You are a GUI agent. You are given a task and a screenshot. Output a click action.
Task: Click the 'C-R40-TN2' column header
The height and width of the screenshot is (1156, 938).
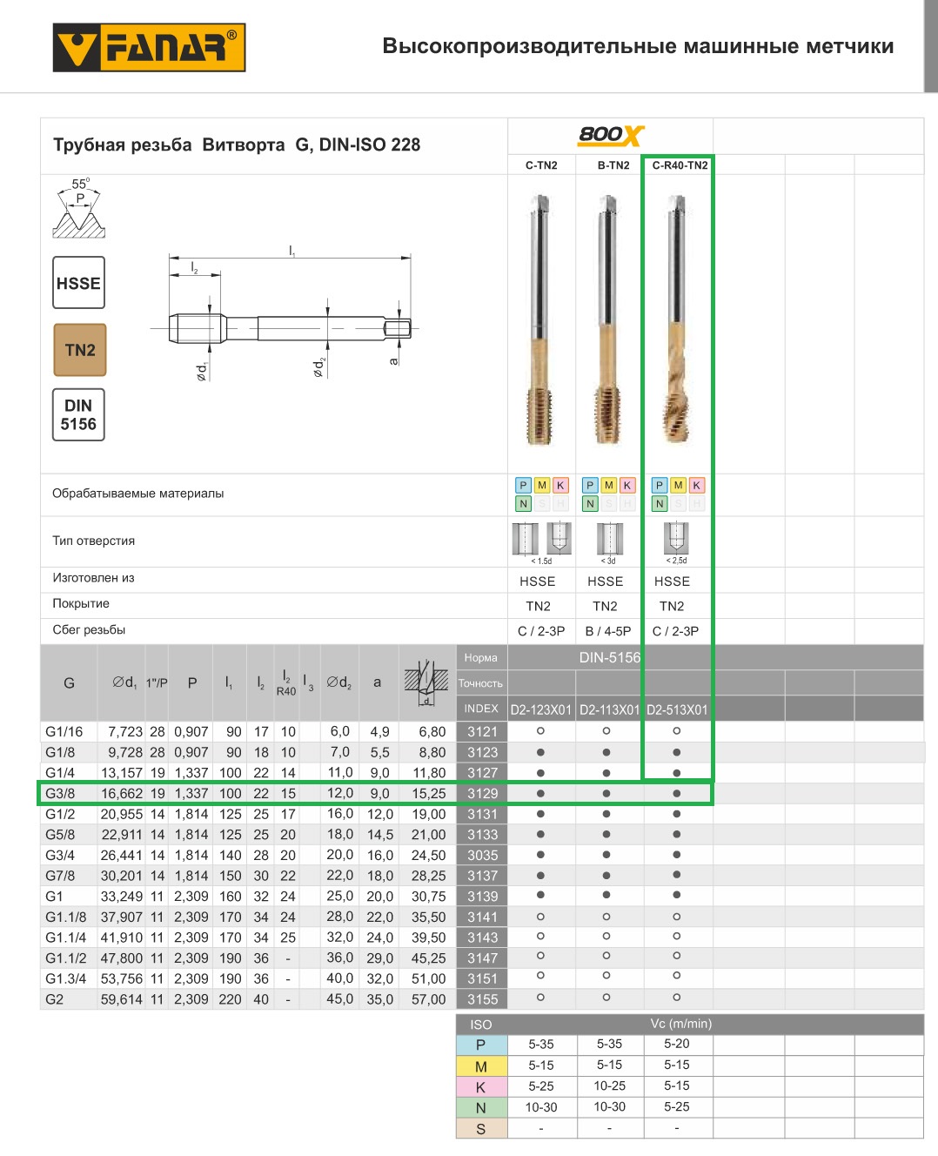(680, 165)
